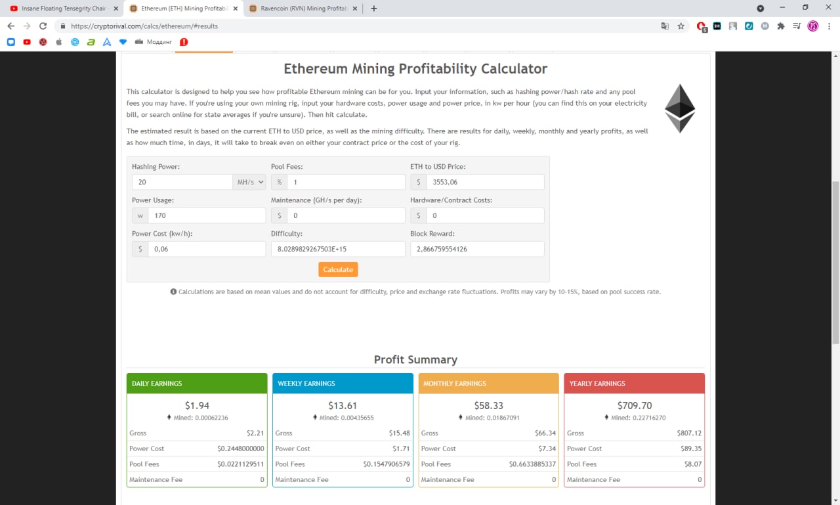Open the YouTube bookmark
This screenshot has height=505, width=840.
(27, 42)
